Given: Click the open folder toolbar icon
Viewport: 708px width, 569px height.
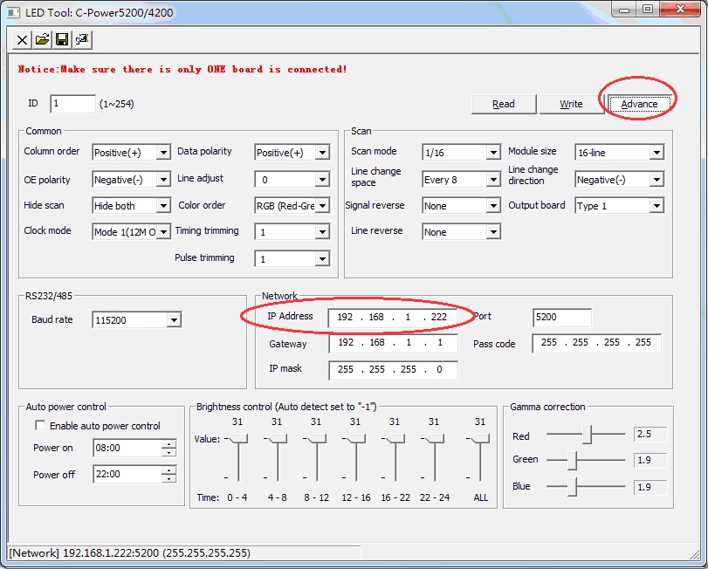Looking at the screenshot, I should point(42,39).
